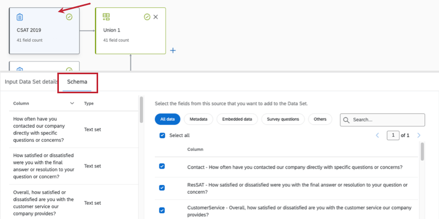The image size is (439, 219).
Task: Switch to the Schema tab
Action: tap(77, 82)
